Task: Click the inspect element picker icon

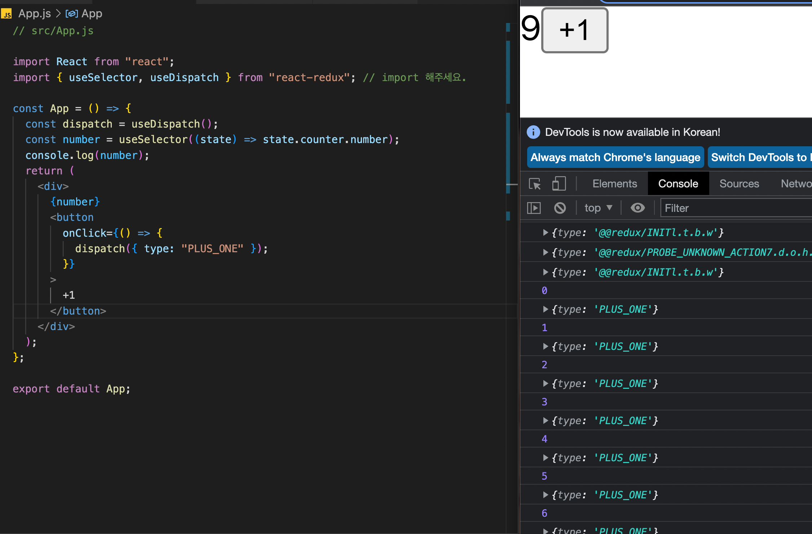Action: pyautogui.click(x=535, y=184)
